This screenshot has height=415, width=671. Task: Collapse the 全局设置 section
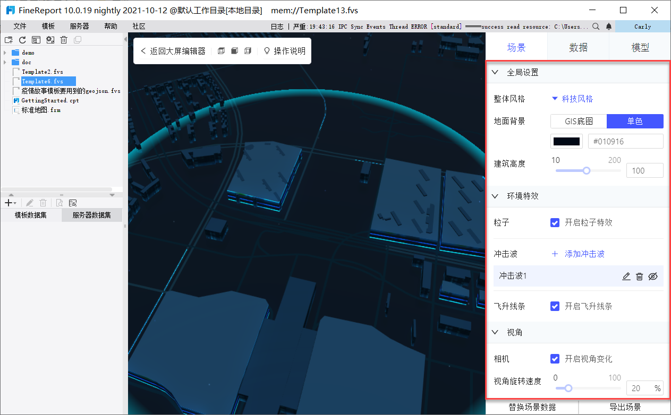tap(495, 72)
